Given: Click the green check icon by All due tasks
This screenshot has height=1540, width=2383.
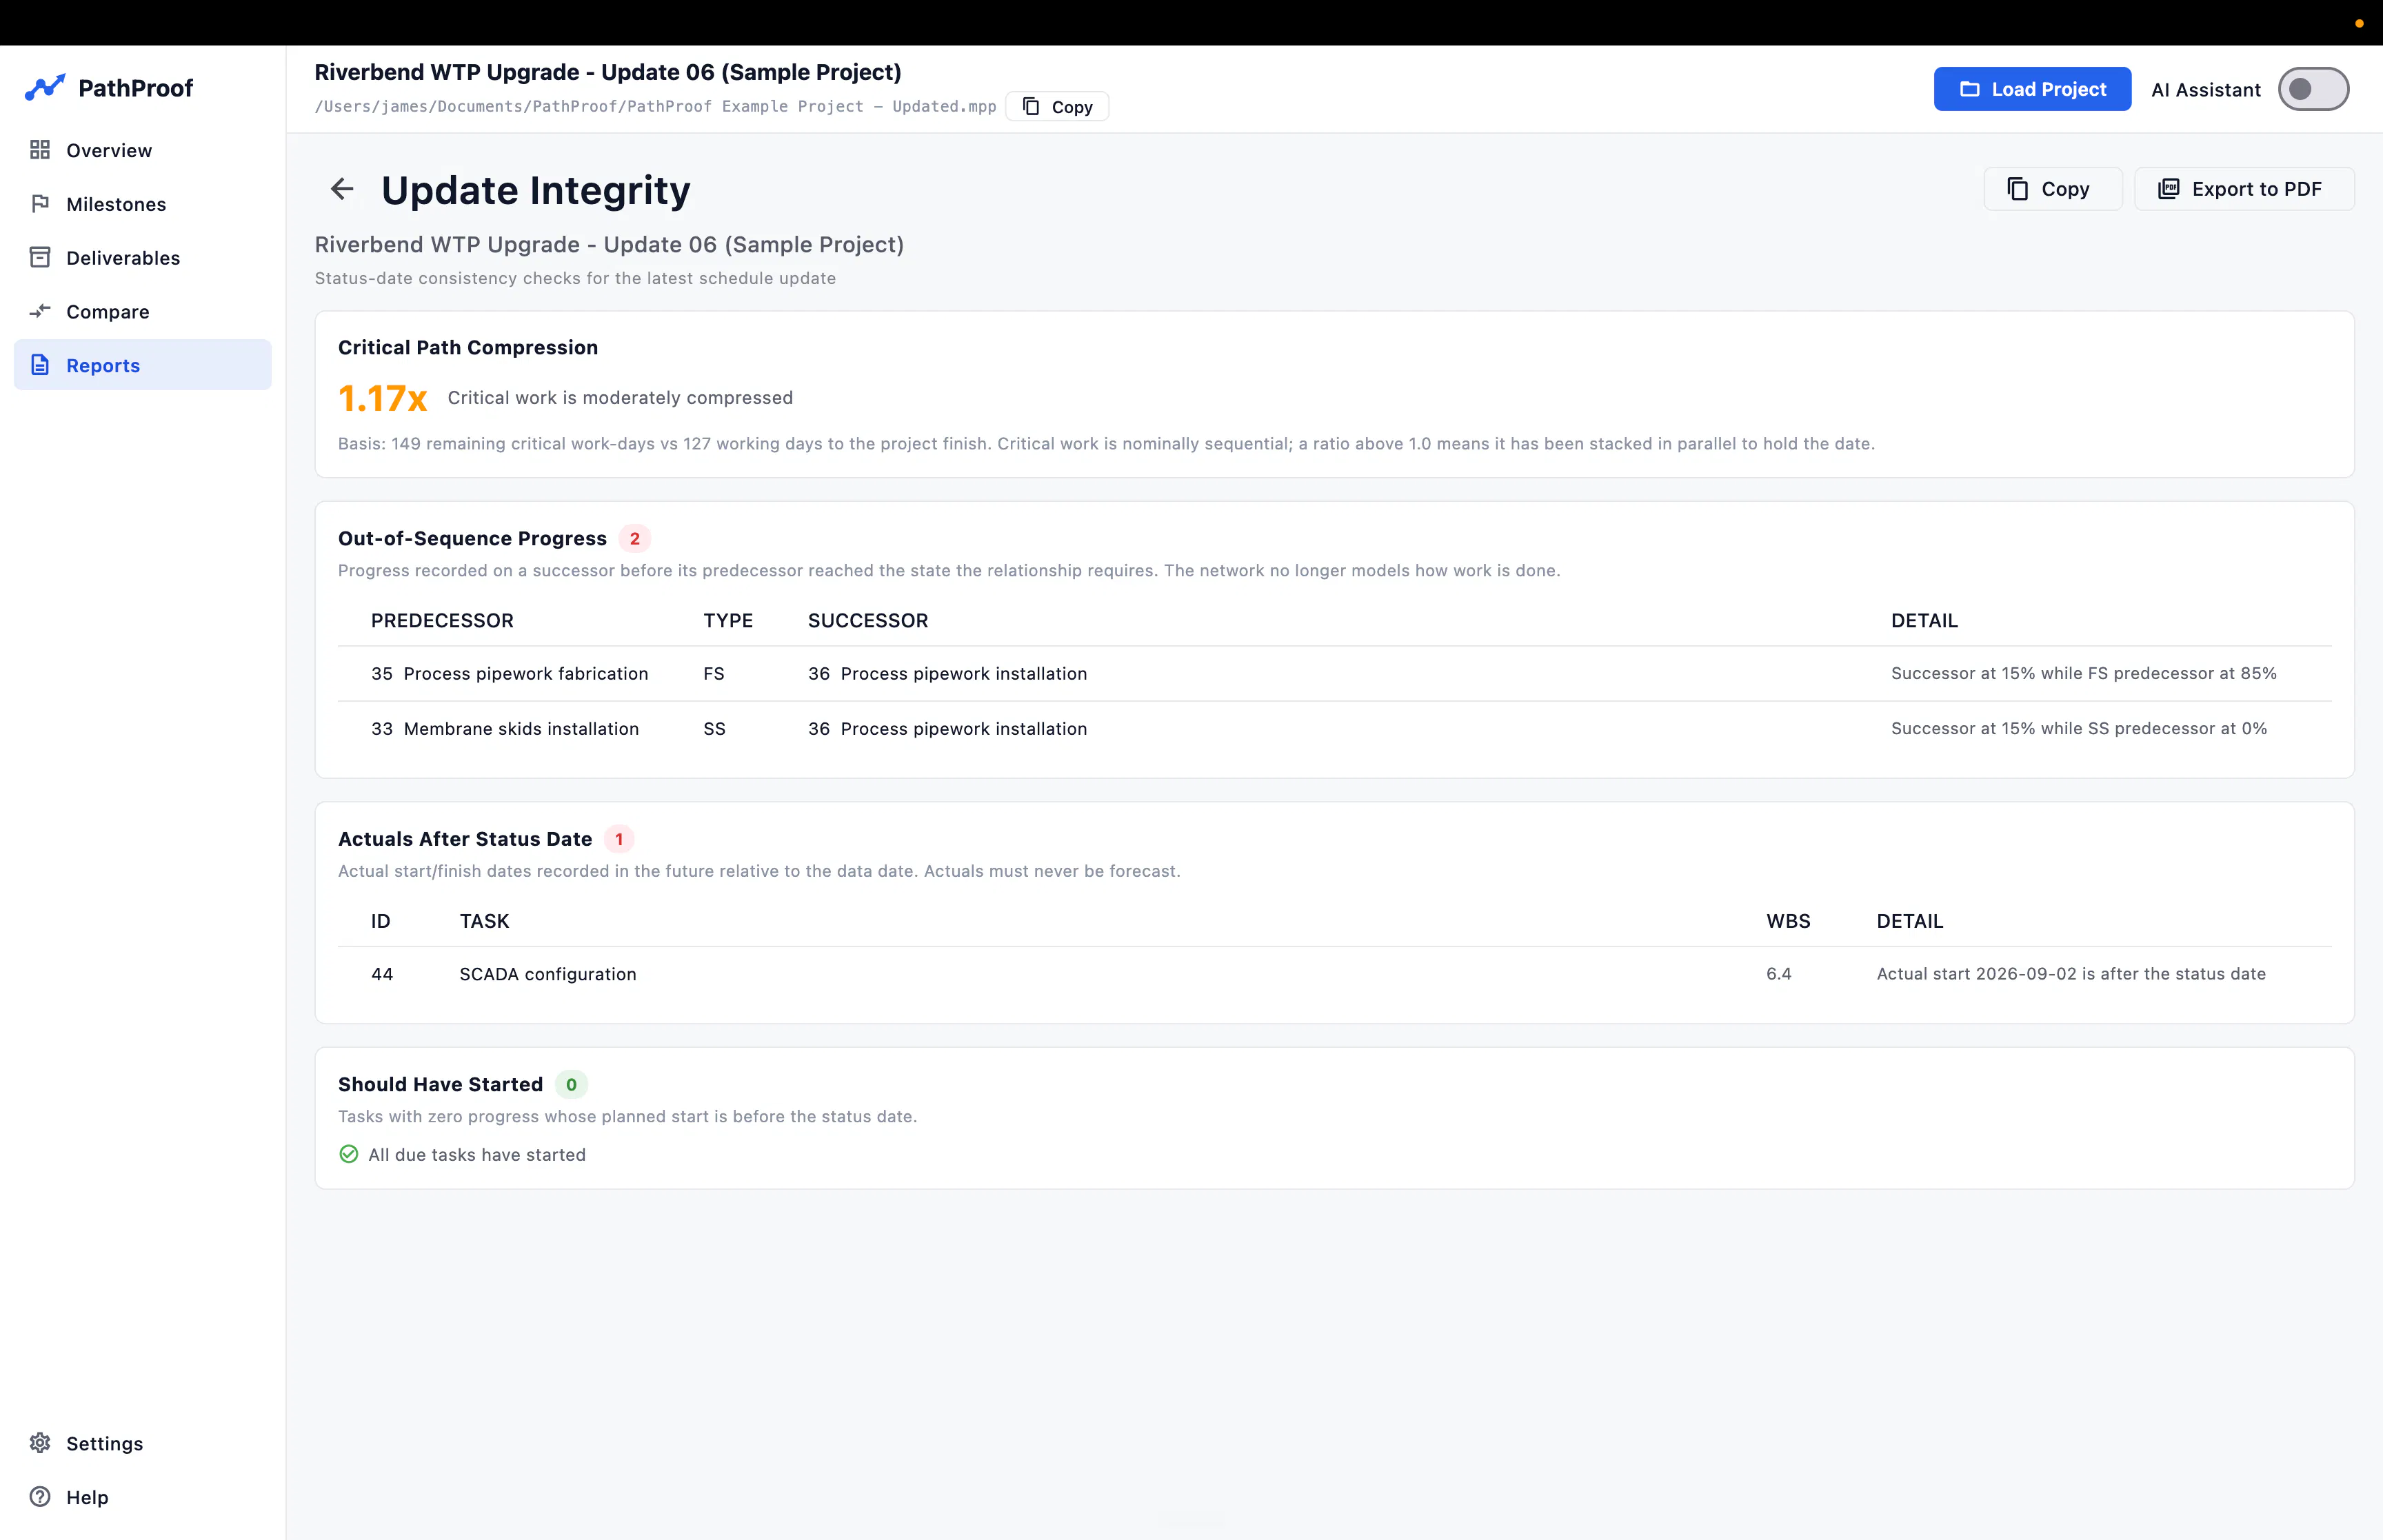Looking at the screenshot, I should (348, 1154).
